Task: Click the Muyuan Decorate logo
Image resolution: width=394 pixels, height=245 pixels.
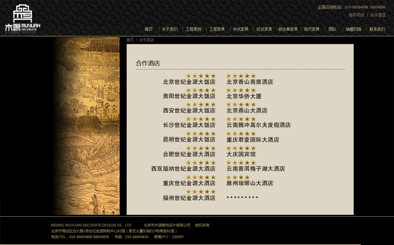Action: [23, 18]
